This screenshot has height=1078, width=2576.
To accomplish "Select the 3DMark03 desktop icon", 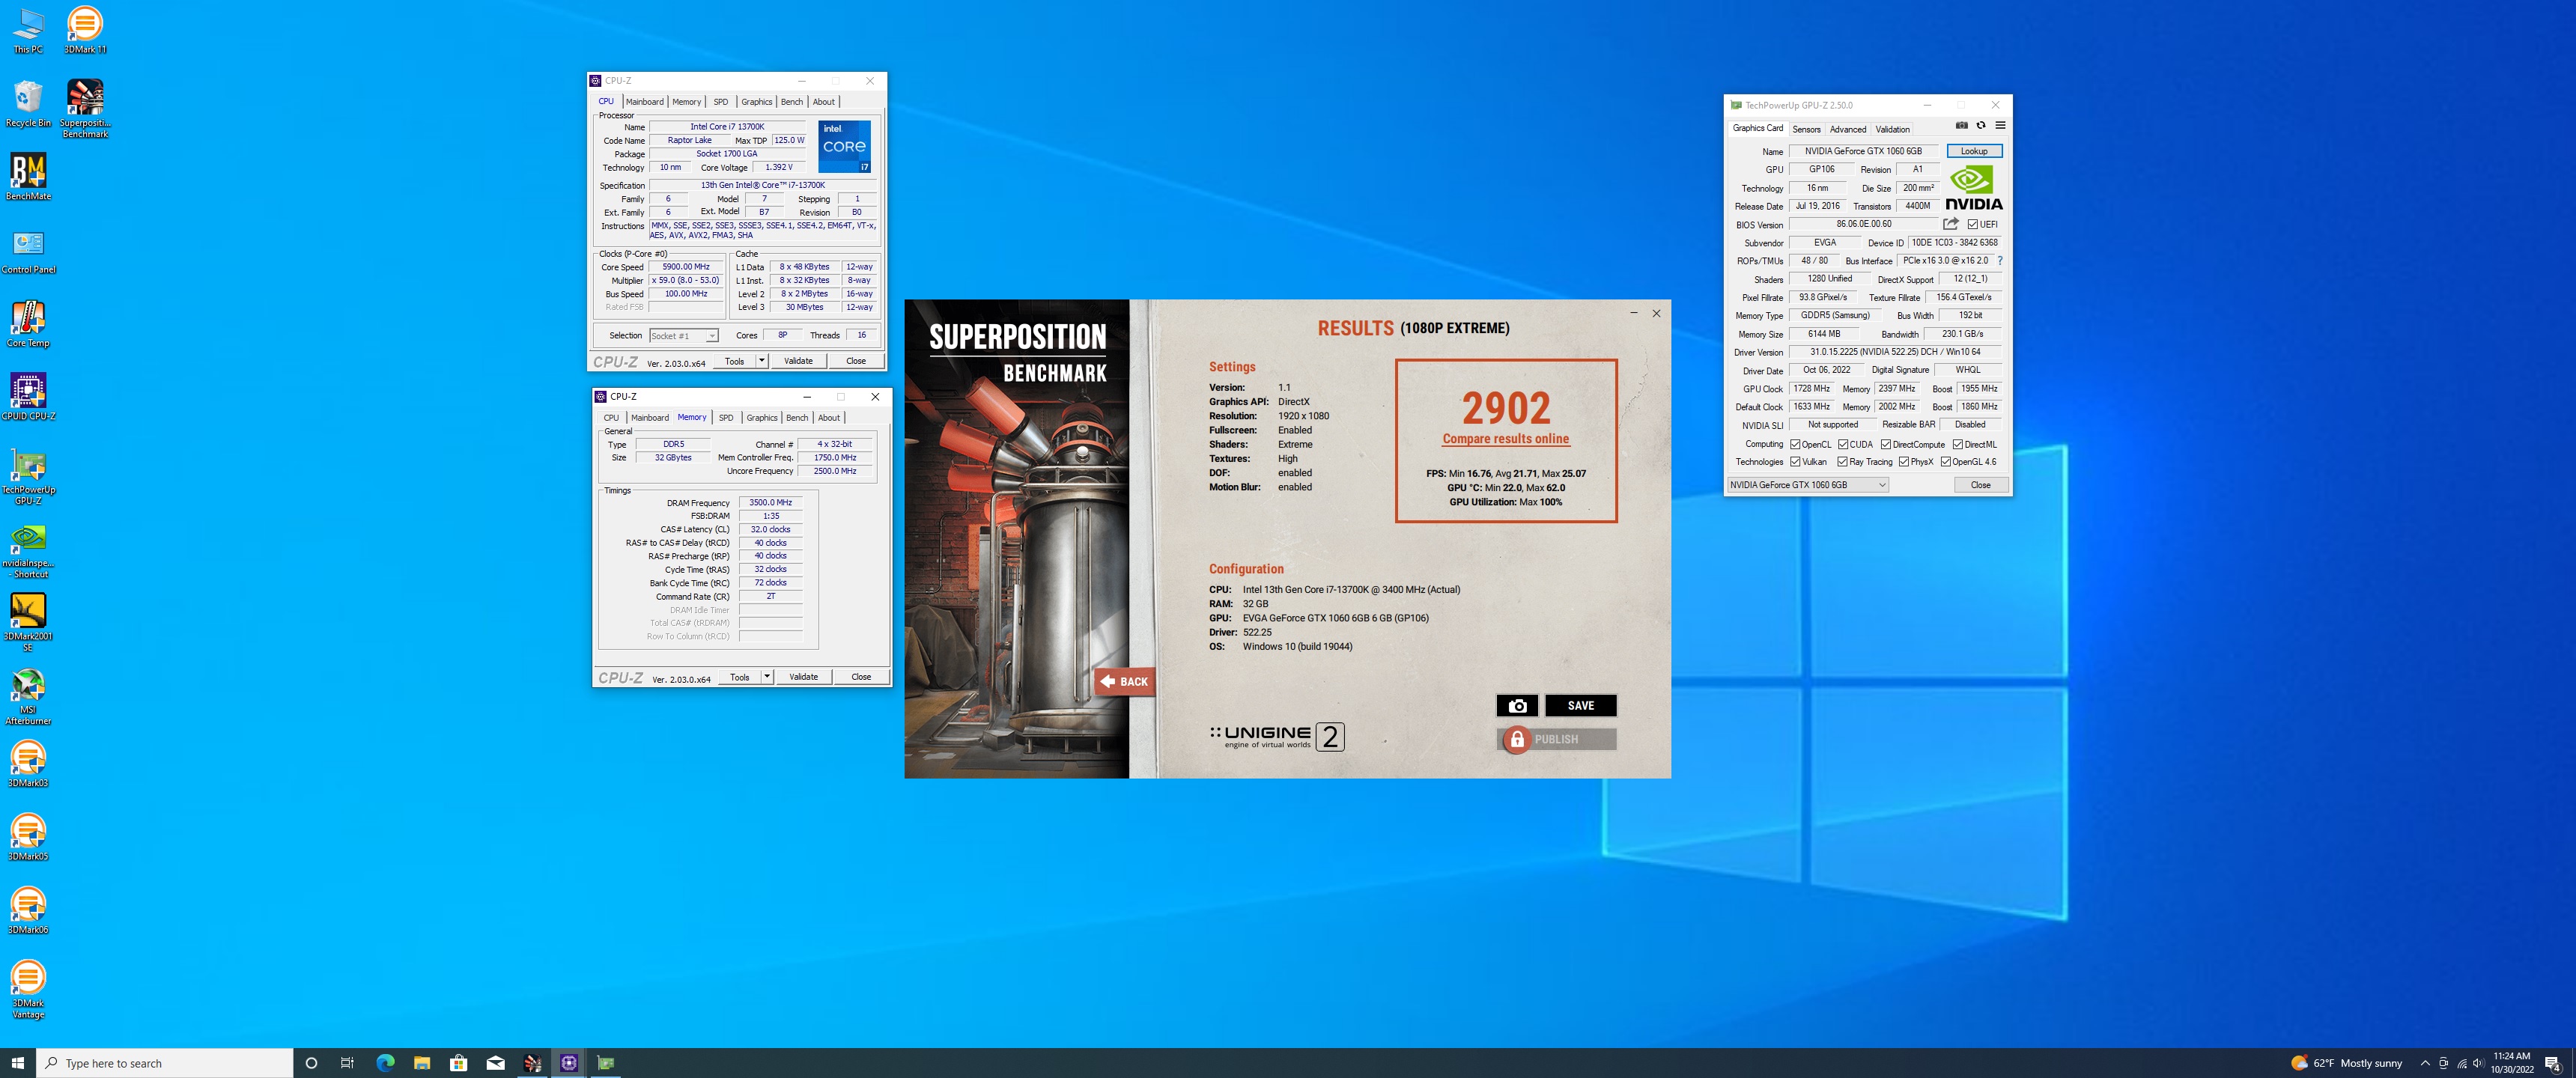I will tap(28, 764).
